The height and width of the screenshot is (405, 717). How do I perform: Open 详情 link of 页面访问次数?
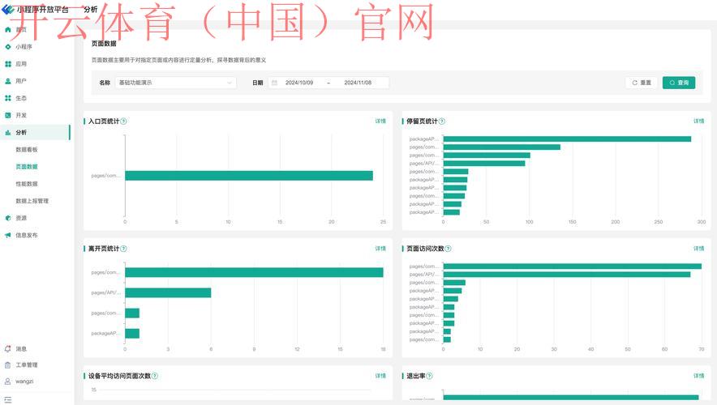698,249
